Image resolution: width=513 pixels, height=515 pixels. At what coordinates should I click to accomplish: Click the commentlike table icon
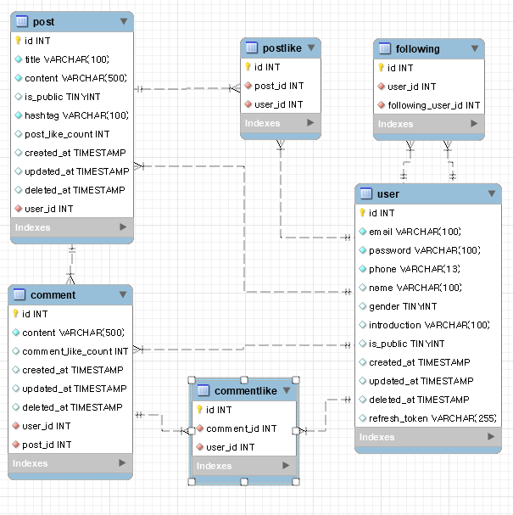coord(204,390)
